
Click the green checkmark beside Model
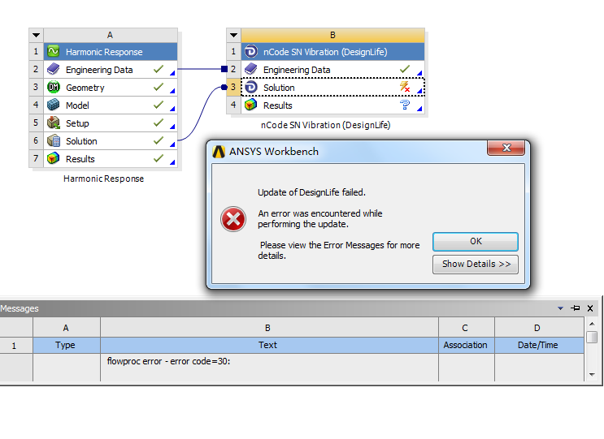coord(159,105)
